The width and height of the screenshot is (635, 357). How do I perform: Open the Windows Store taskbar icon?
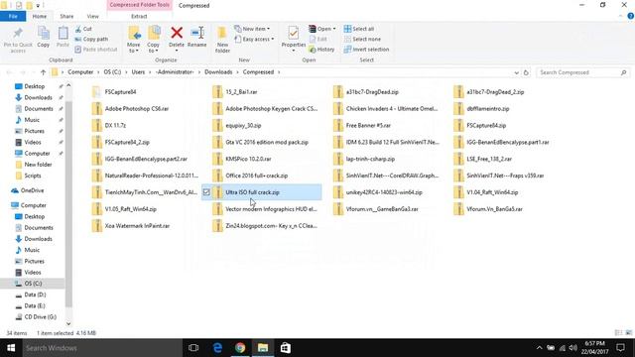tap(286, 348)
